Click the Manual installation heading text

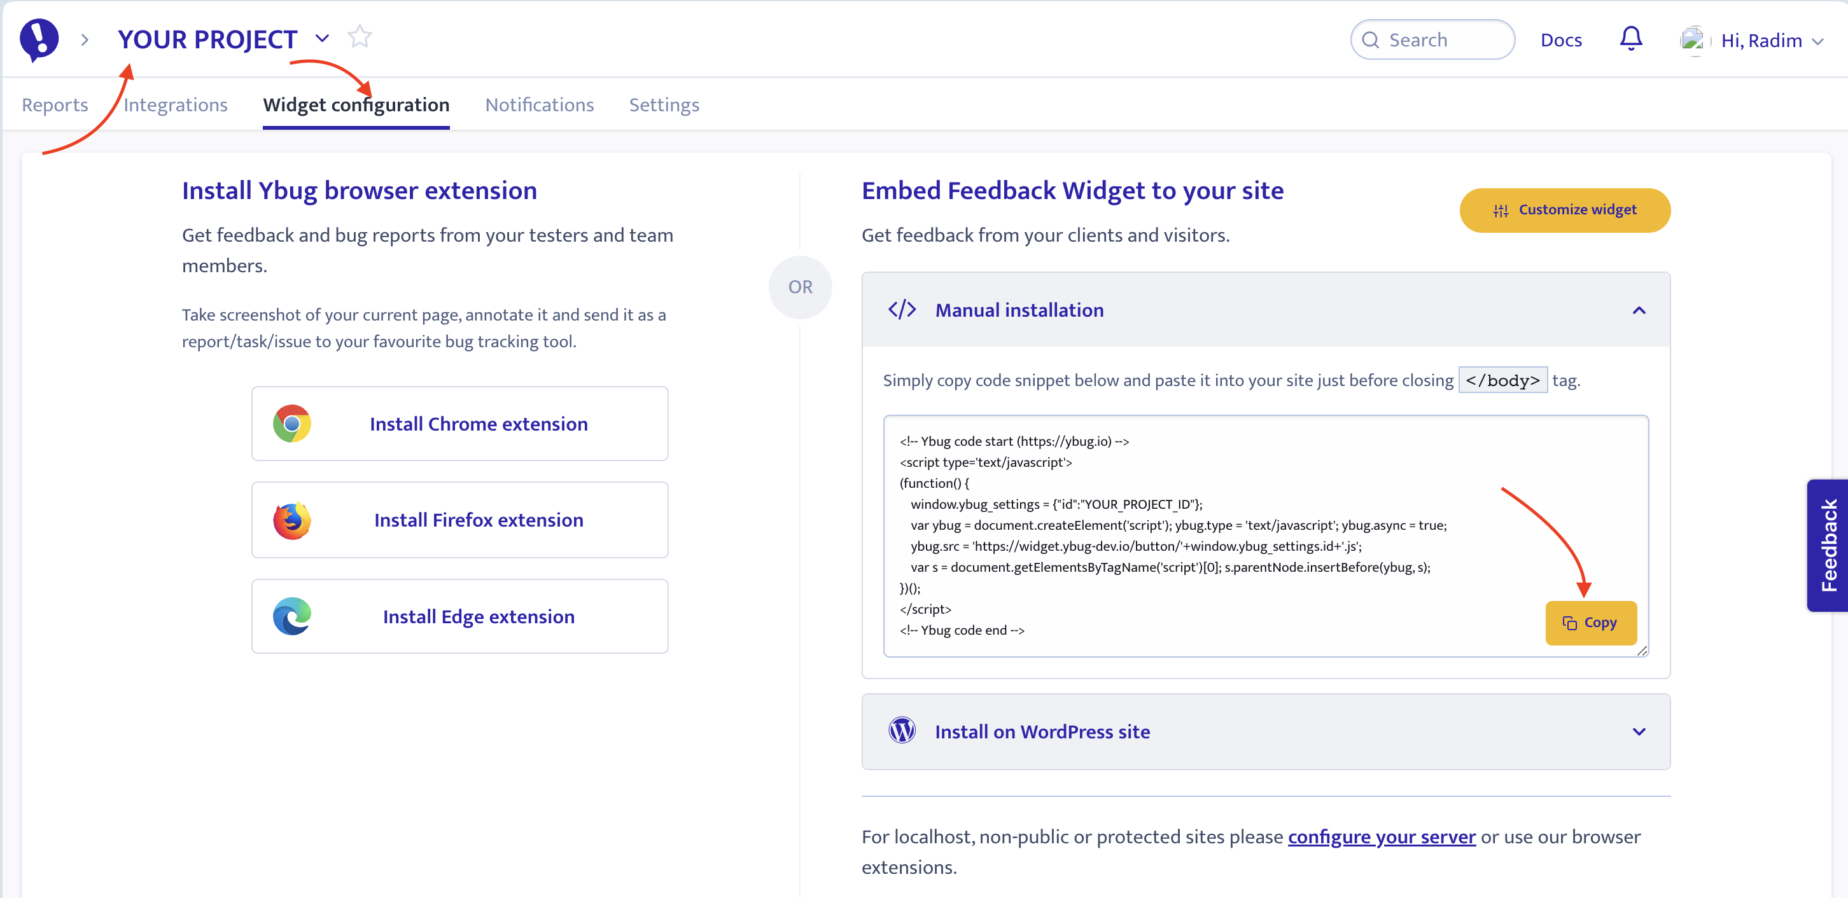tap(1019, 310)
